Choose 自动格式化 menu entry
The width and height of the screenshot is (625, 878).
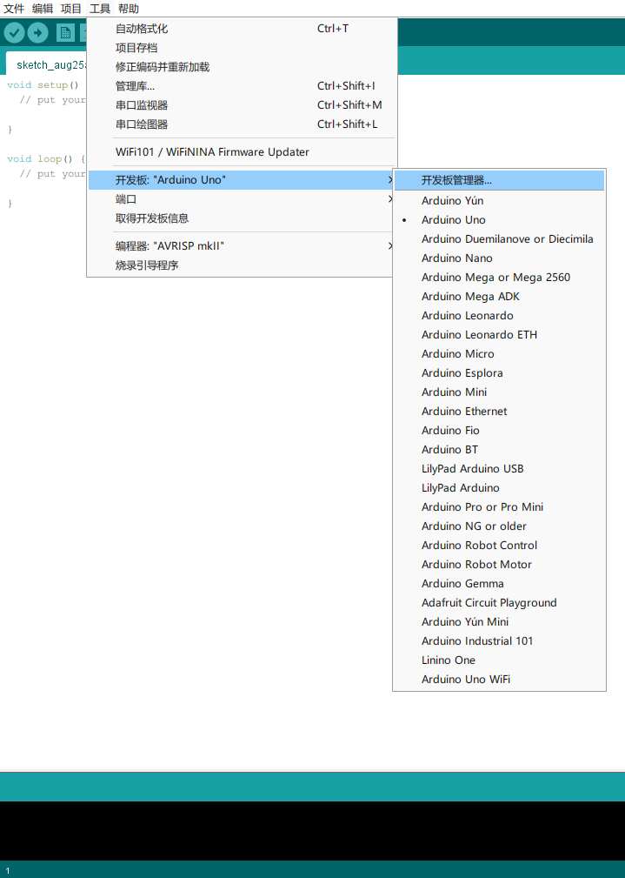pos(242,29)
